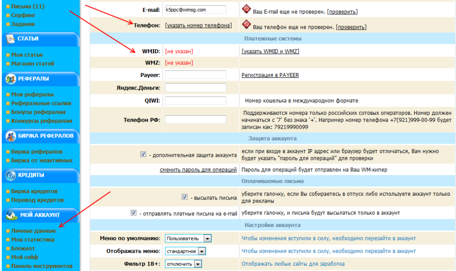Click the Яндекс.Деньги input field
This screenshot has width=456, height=271.
click(x=195, y=88)
